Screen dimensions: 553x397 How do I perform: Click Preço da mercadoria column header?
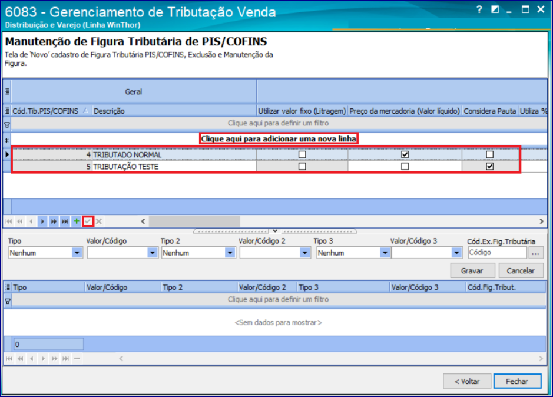pyautogui.click(x=405, y=111)
